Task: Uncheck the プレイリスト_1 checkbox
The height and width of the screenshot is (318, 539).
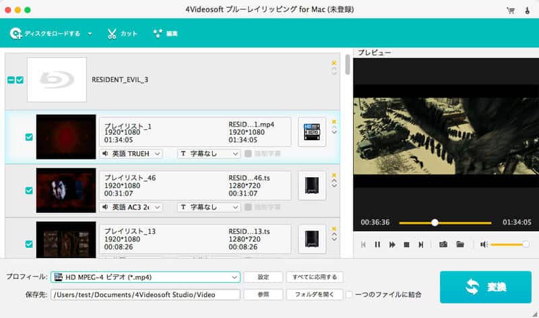Action: tap(29, 137)
